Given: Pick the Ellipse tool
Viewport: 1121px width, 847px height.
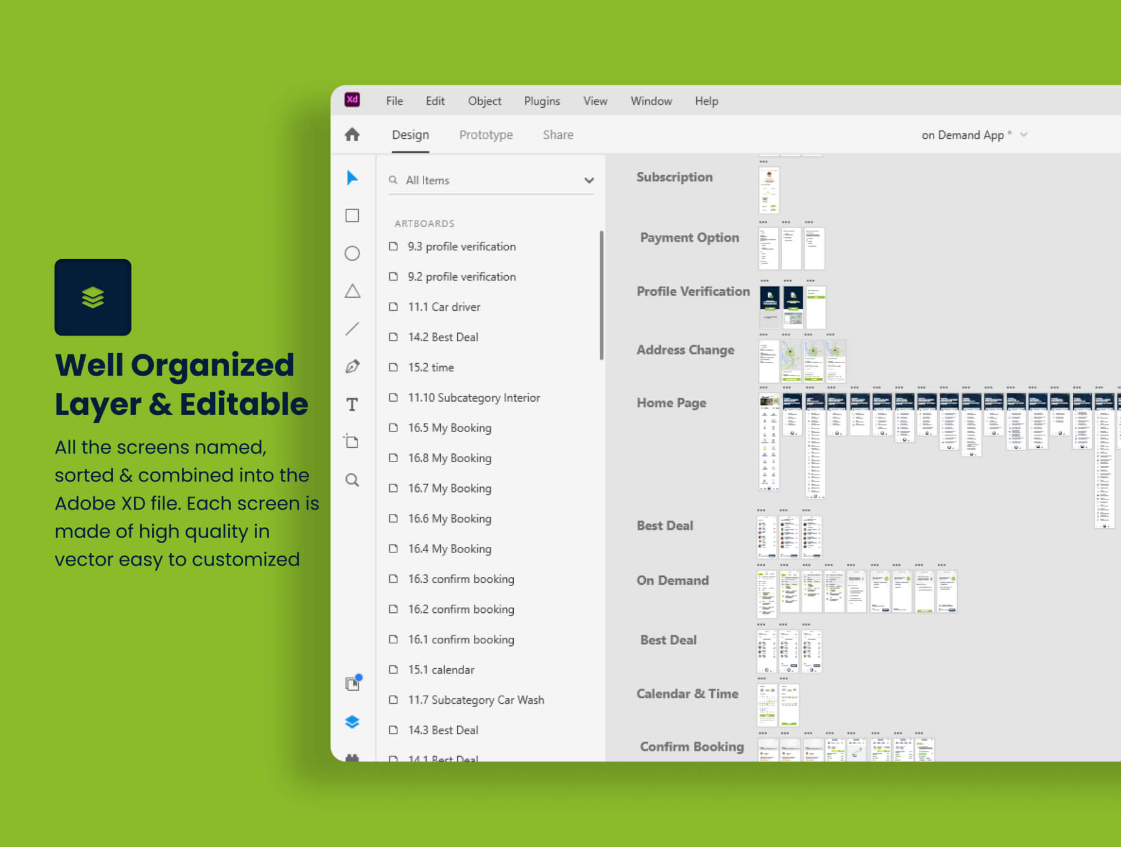Looking at the screenshot, I should (352, 253).
